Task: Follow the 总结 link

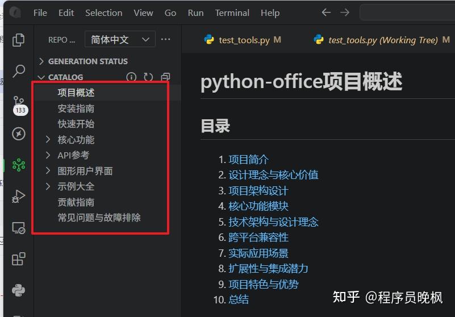Action: [x=239, y=299]
